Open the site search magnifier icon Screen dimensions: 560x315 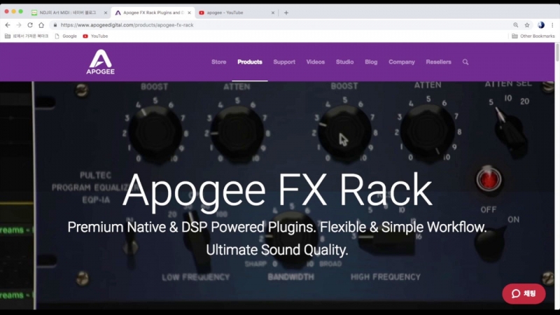465,62
